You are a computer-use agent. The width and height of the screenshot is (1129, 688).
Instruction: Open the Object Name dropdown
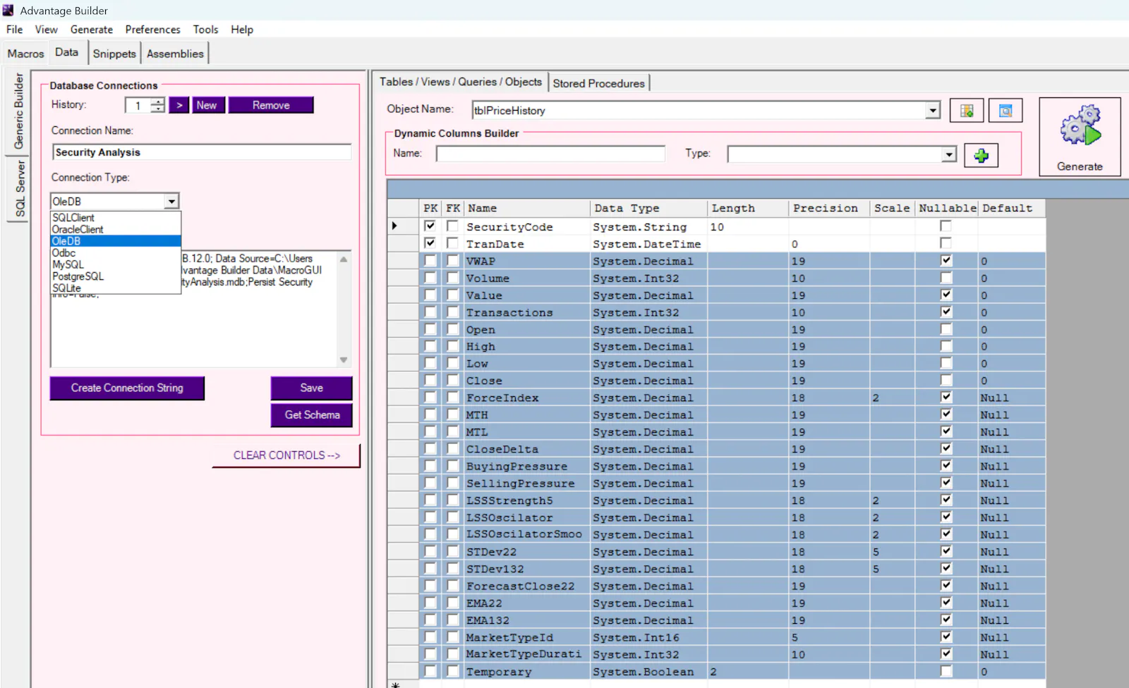(x=933, y=110)
